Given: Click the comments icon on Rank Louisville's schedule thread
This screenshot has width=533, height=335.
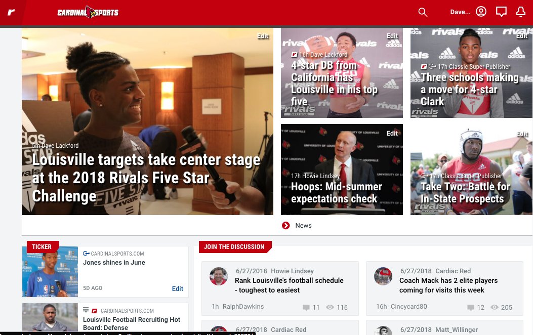Looking at the screenshot, I should pyautogui.click(x=306, y=308).
